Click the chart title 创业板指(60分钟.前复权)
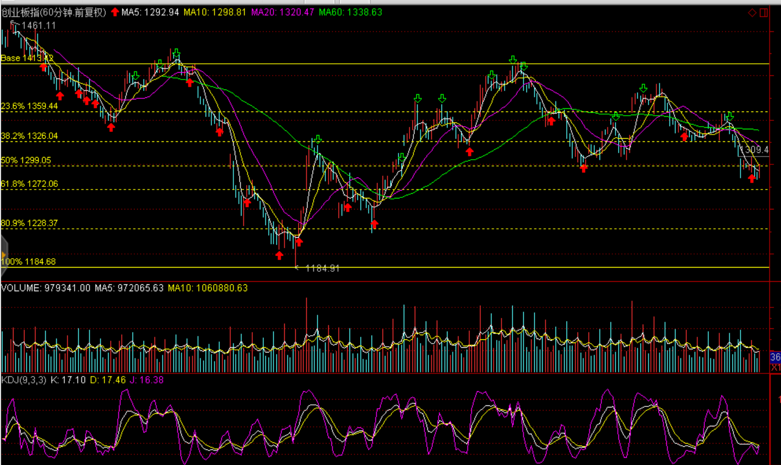The image size is (781, 465). (53, 12)
